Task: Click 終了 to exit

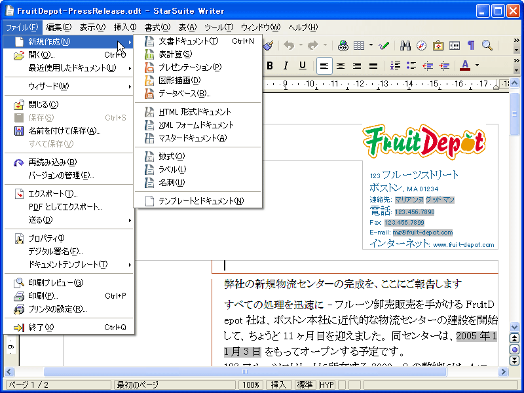Action: click(x=69, y=327)
